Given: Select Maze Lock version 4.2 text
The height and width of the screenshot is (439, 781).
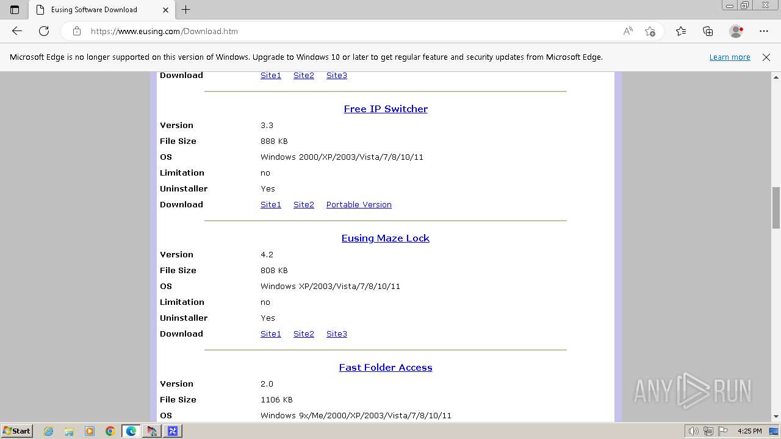Looking at the screenshot, I should 267,254.
